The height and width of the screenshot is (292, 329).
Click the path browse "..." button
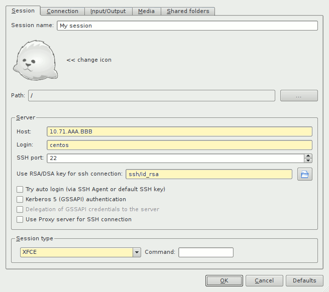(298, 96)
